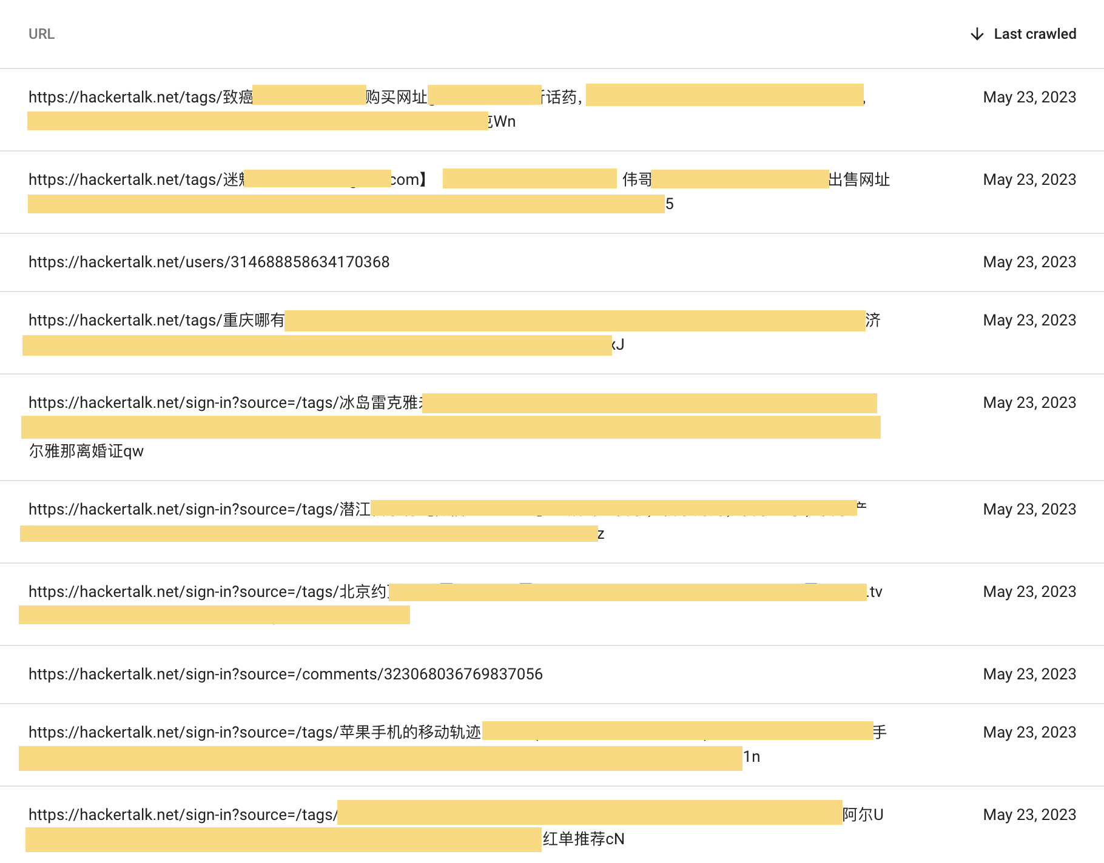Click the URL starting with tags/致癌
1104x863 pixels.
point(141,97)
